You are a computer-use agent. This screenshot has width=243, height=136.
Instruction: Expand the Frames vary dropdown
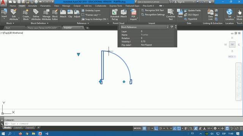(100, 15)
